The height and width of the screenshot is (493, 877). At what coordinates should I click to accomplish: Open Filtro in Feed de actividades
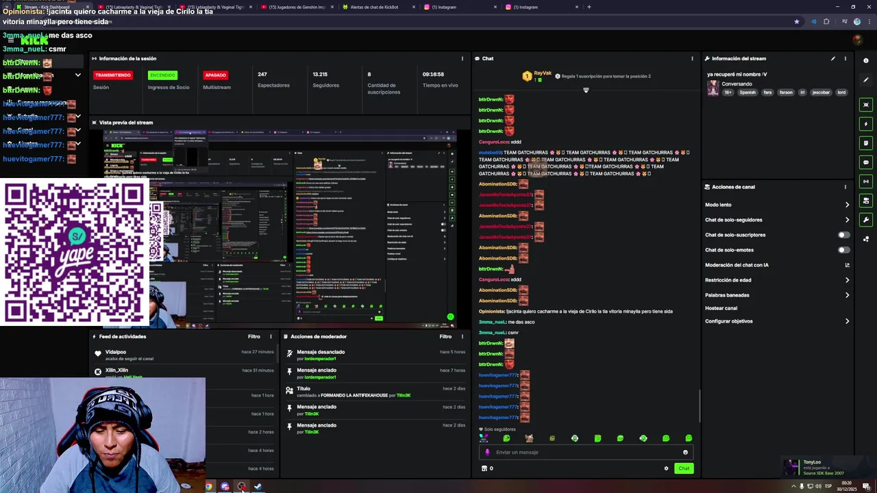(254, 336)
